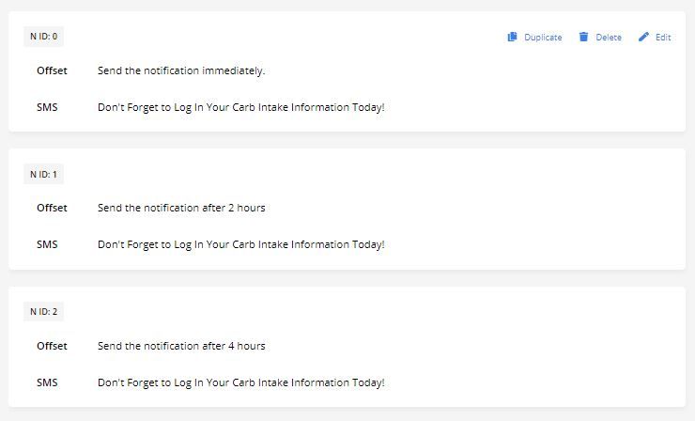
Task: Click the SMS message text in notification 0
Action: [x=241, y=107]
